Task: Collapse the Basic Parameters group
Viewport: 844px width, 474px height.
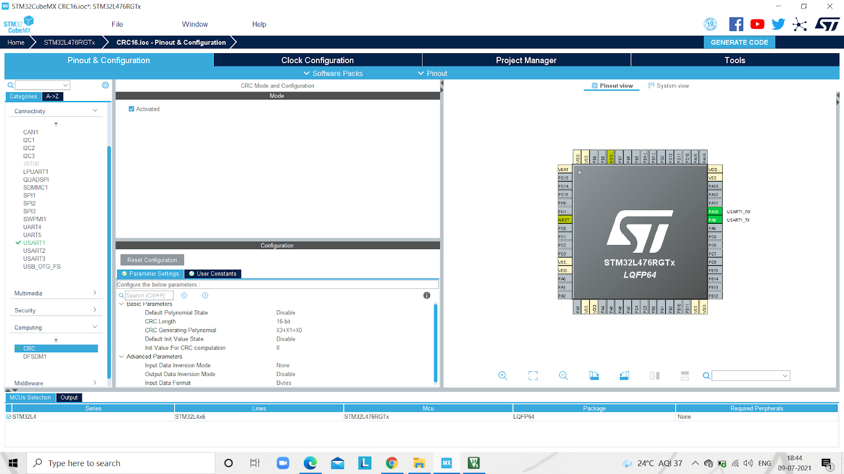Action: click(121, 304)
